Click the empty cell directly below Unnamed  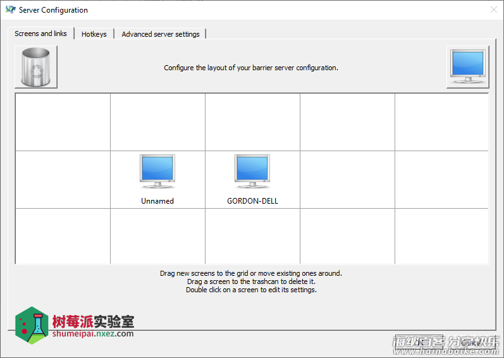pos(157,236)
